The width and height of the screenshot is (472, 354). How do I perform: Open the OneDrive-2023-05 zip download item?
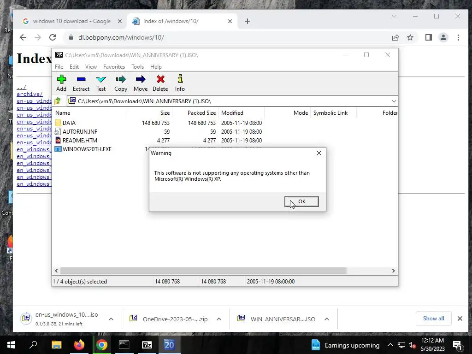pyautogui.click(x=169, y=319)
